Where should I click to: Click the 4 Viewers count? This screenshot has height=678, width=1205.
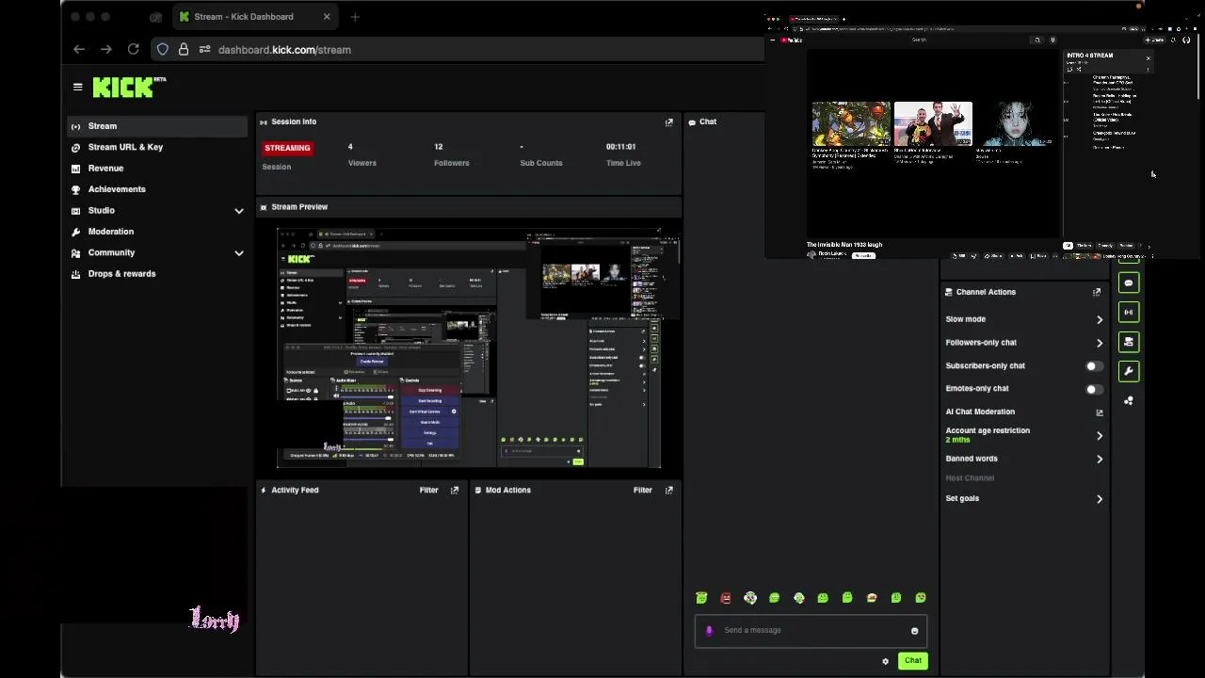(x=350, y=147)
